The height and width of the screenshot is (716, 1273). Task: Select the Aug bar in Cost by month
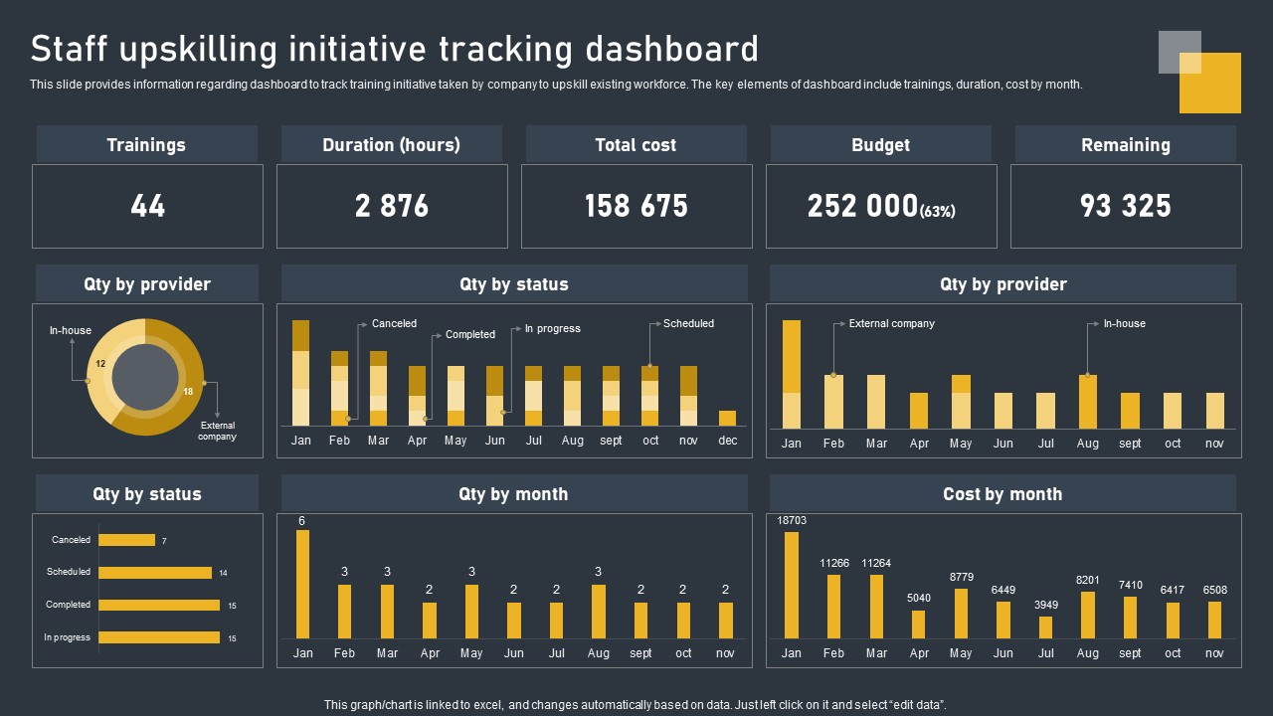1088,615
